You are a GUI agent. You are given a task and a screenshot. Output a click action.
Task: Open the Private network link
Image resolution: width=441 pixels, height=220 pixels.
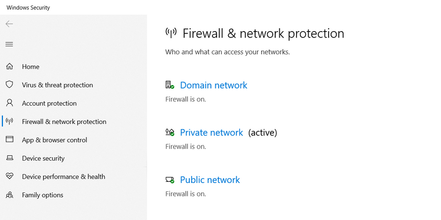[x=211, y=133]
